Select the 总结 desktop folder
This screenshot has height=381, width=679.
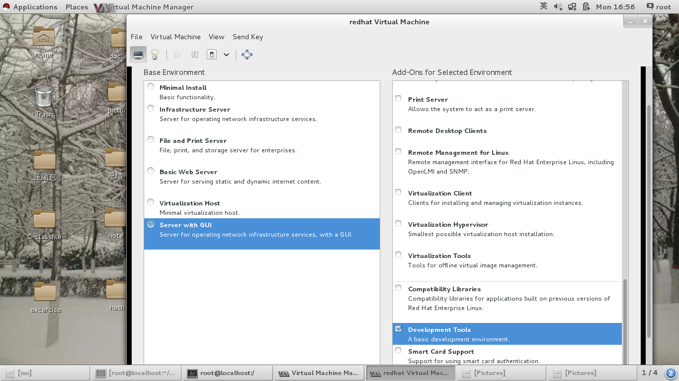(x=115, y=164)
